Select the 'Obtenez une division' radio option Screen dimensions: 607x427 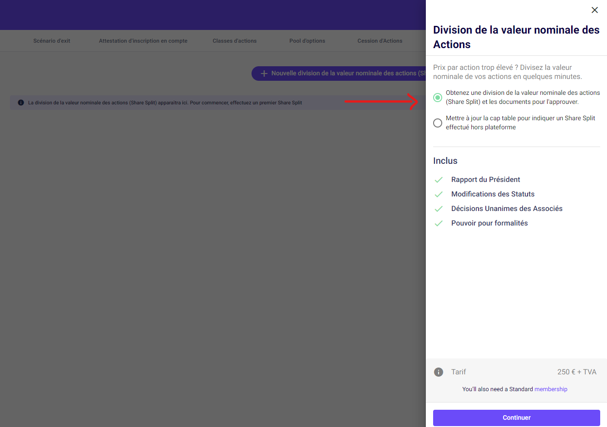coord(438,98)
